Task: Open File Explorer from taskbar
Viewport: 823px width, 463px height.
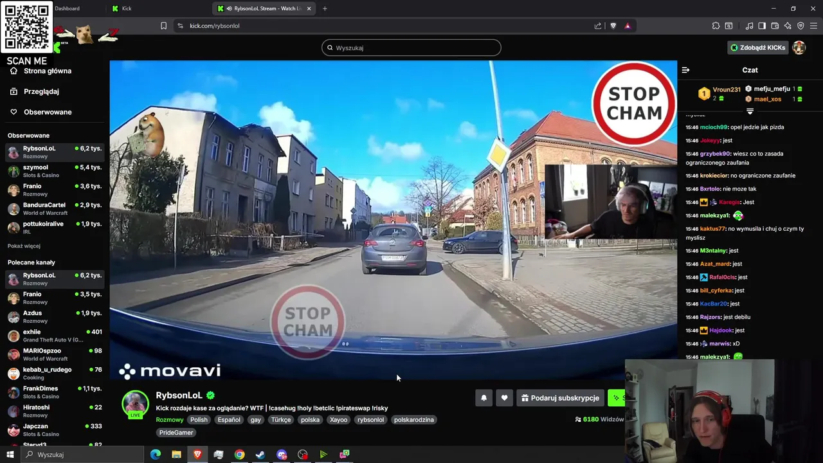Action: pos(176,455)
